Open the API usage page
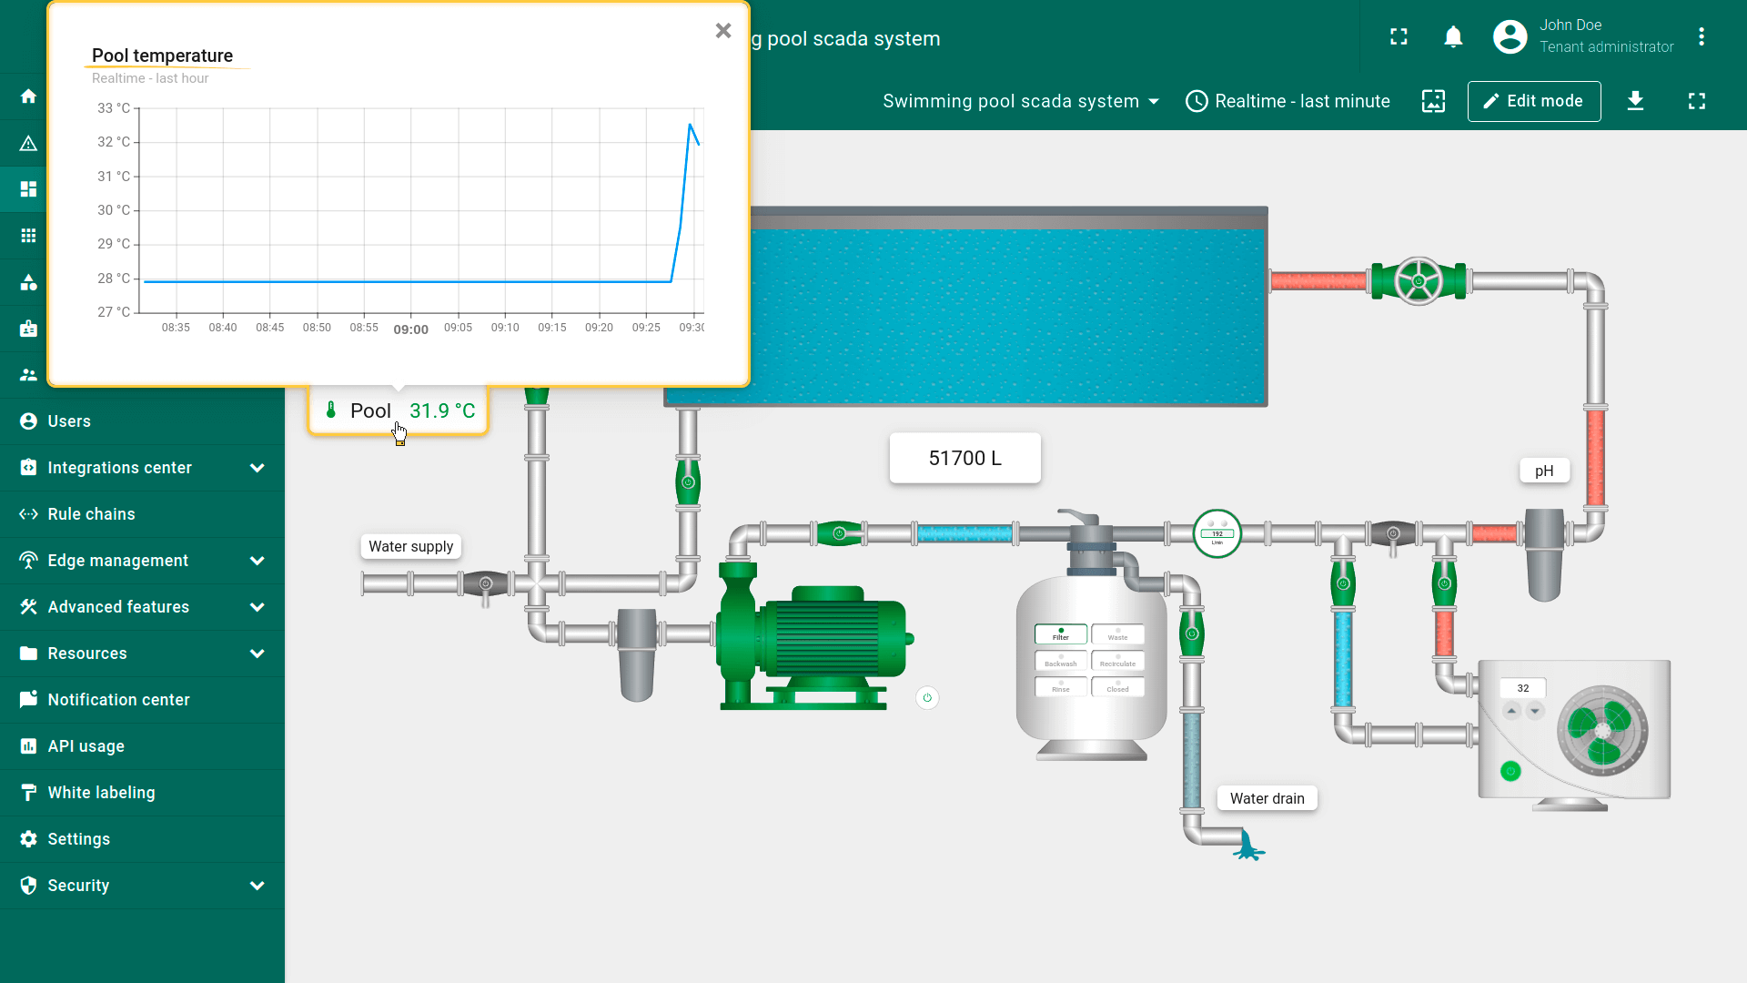 coord(86,746)
